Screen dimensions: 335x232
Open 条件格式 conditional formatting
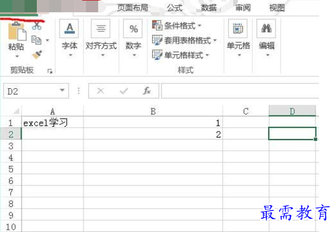tap(177, 26)
